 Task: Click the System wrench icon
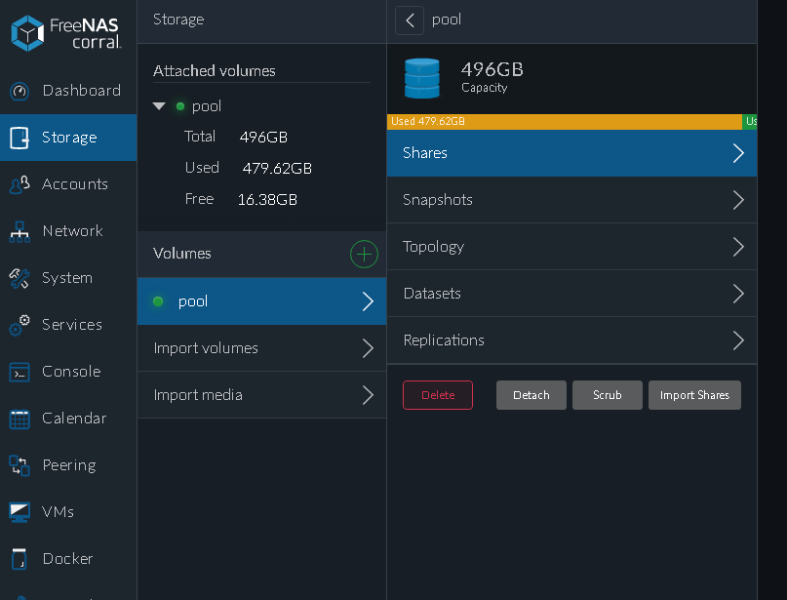(20, 278)
